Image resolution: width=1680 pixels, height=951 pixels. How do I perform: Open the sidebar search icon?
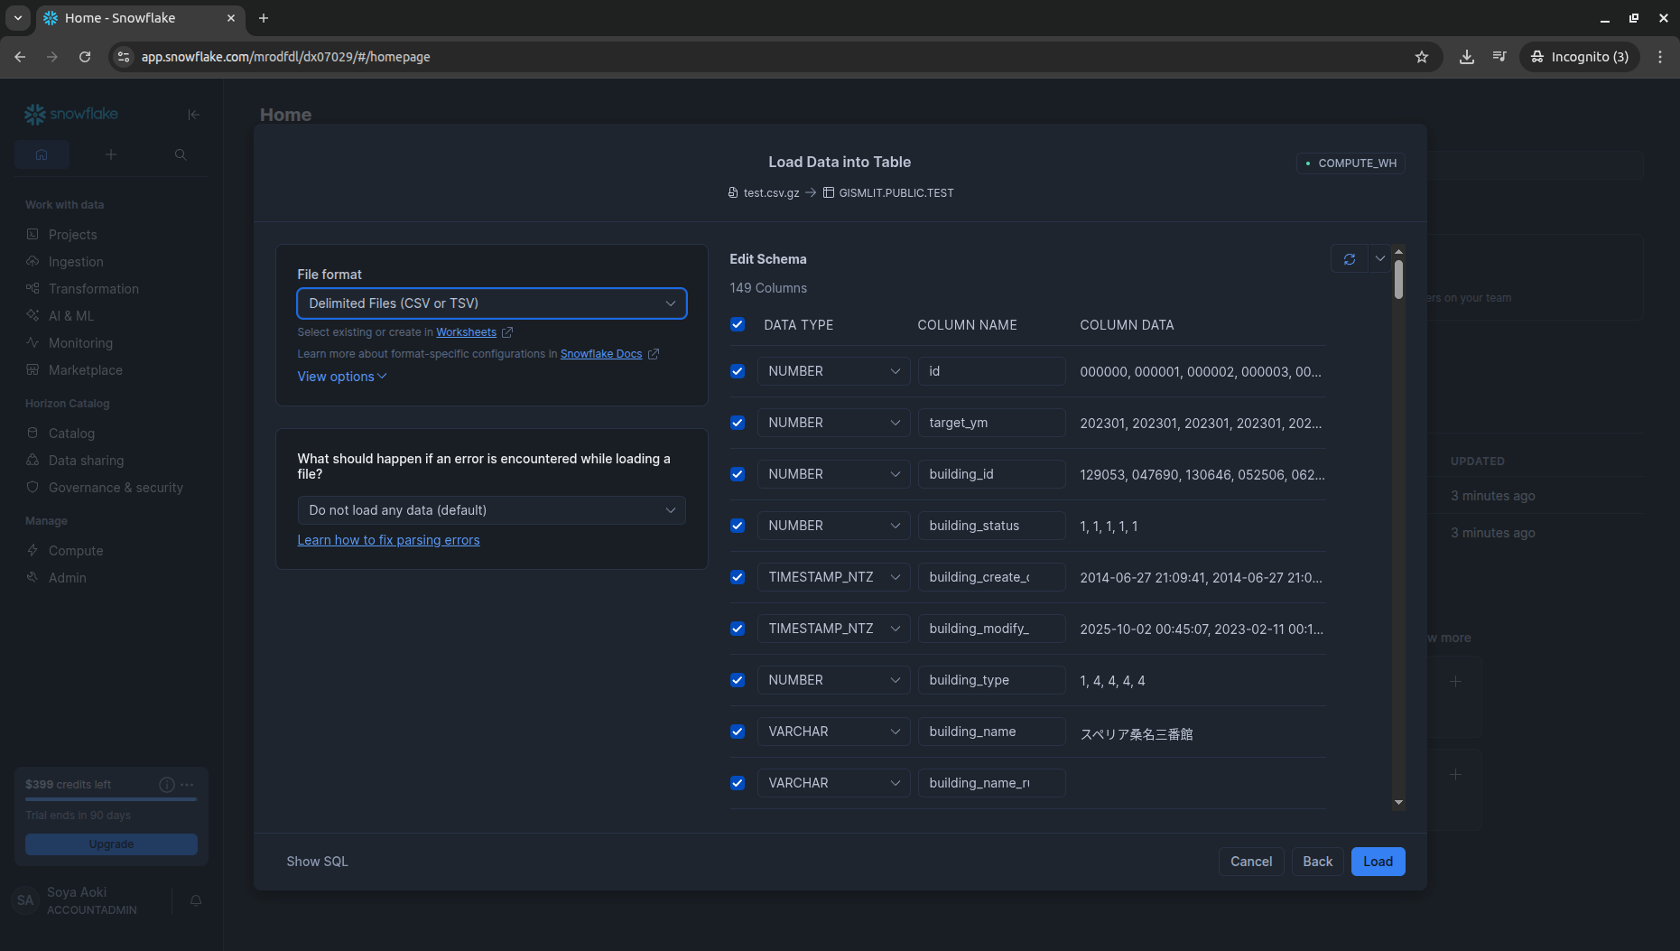click(x=181, y=154)
